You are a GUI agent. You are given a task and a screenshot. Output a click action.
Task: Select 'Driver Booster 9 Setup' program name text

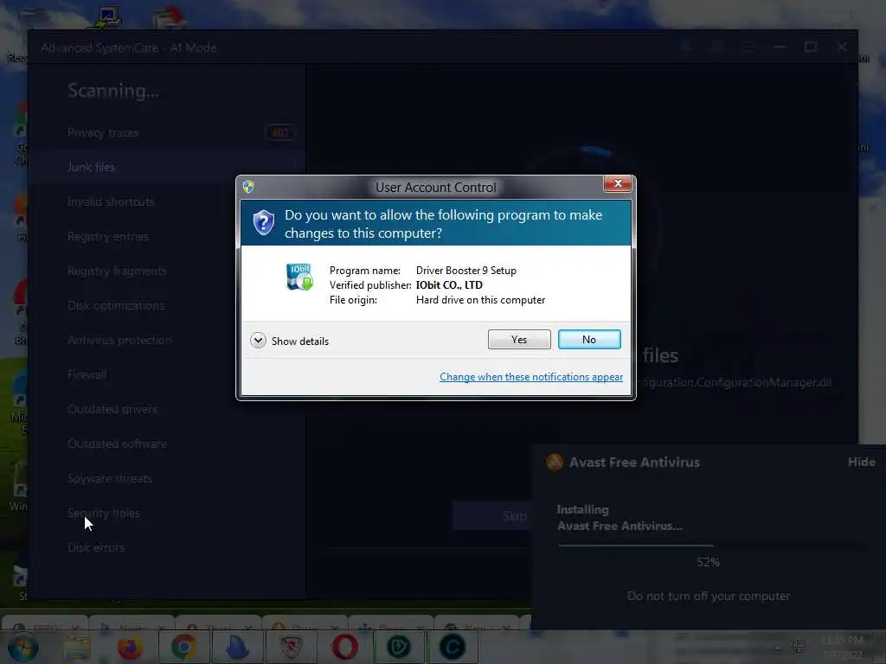[x=466, y=271]
